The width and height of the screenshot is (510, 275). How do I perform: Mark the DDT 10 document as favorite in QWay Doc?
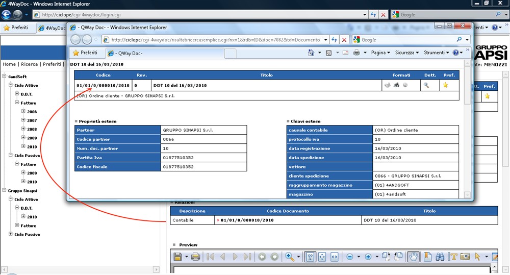point(445,85)
